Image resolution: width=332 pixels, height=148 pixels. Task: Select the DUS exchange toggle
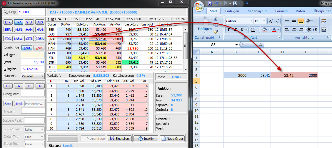(x=39, y=22)
